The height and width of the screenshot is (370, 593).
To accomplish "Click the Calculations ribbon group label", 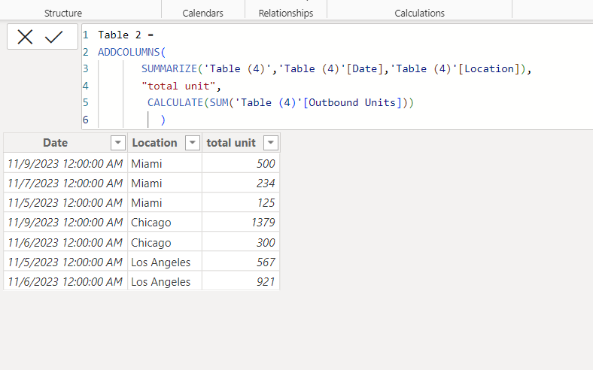I will [419, 14].
